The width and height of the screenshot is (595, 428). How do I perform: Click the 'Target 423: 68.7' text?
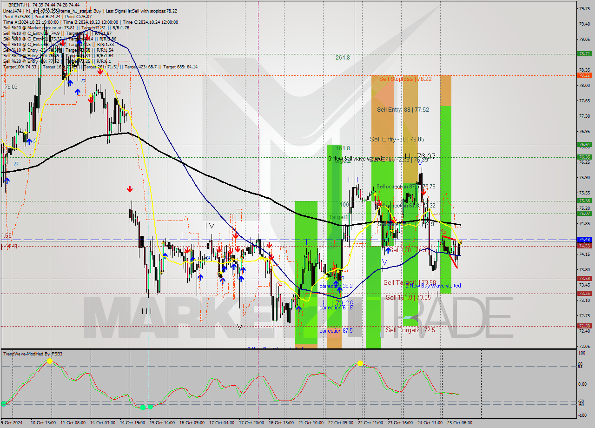140,67
